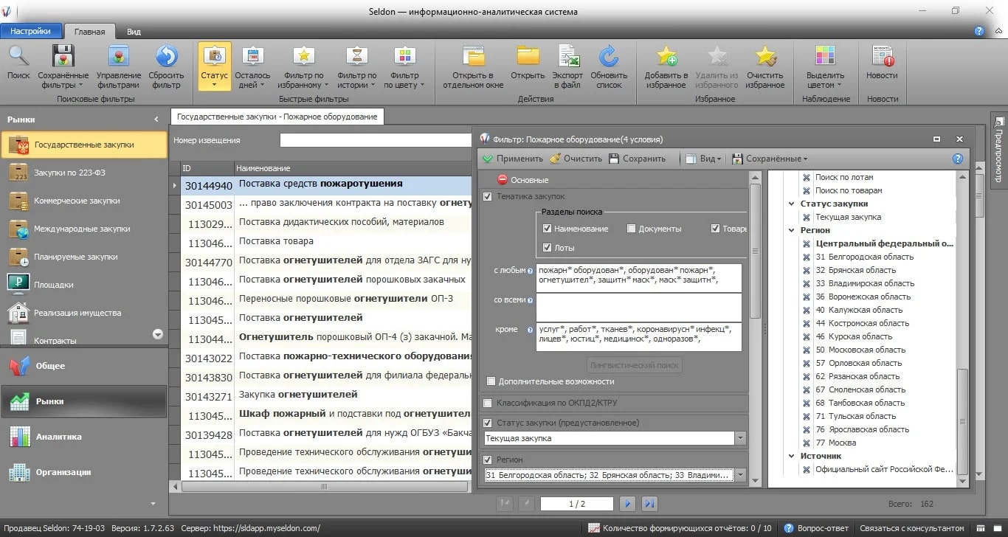The height and width of the screenshot is (537, 1008).
Task: Enable Дополнительные возможности
Action: [x=491, y=381]
